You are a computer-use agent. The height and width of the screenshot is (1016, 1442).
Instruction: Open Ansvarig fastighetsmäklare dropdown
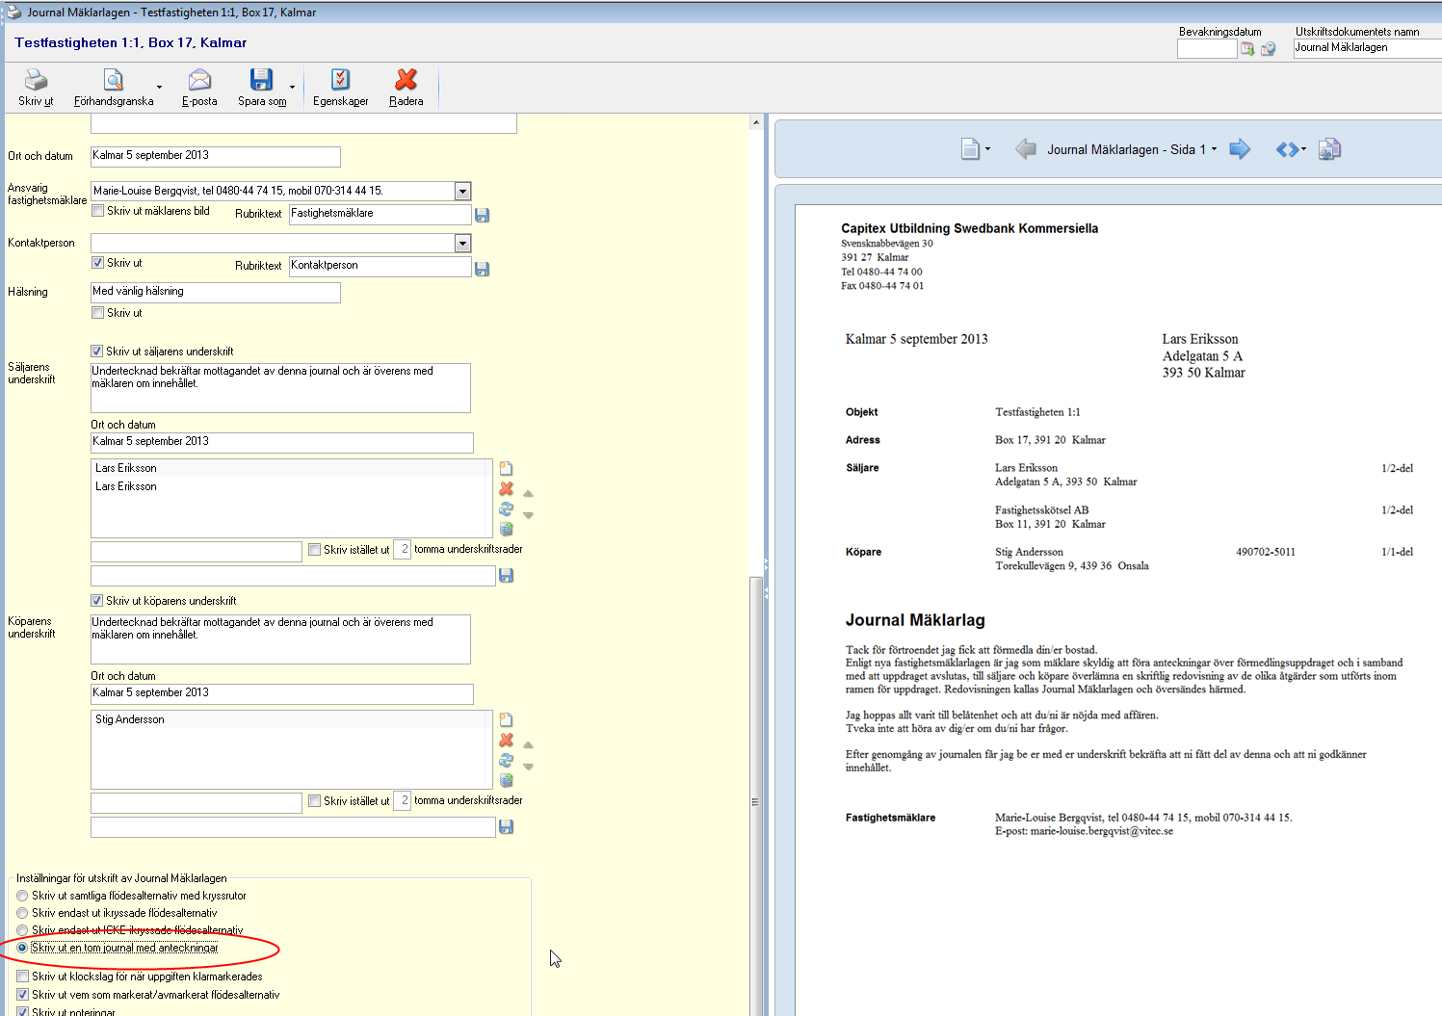point(462,192)
